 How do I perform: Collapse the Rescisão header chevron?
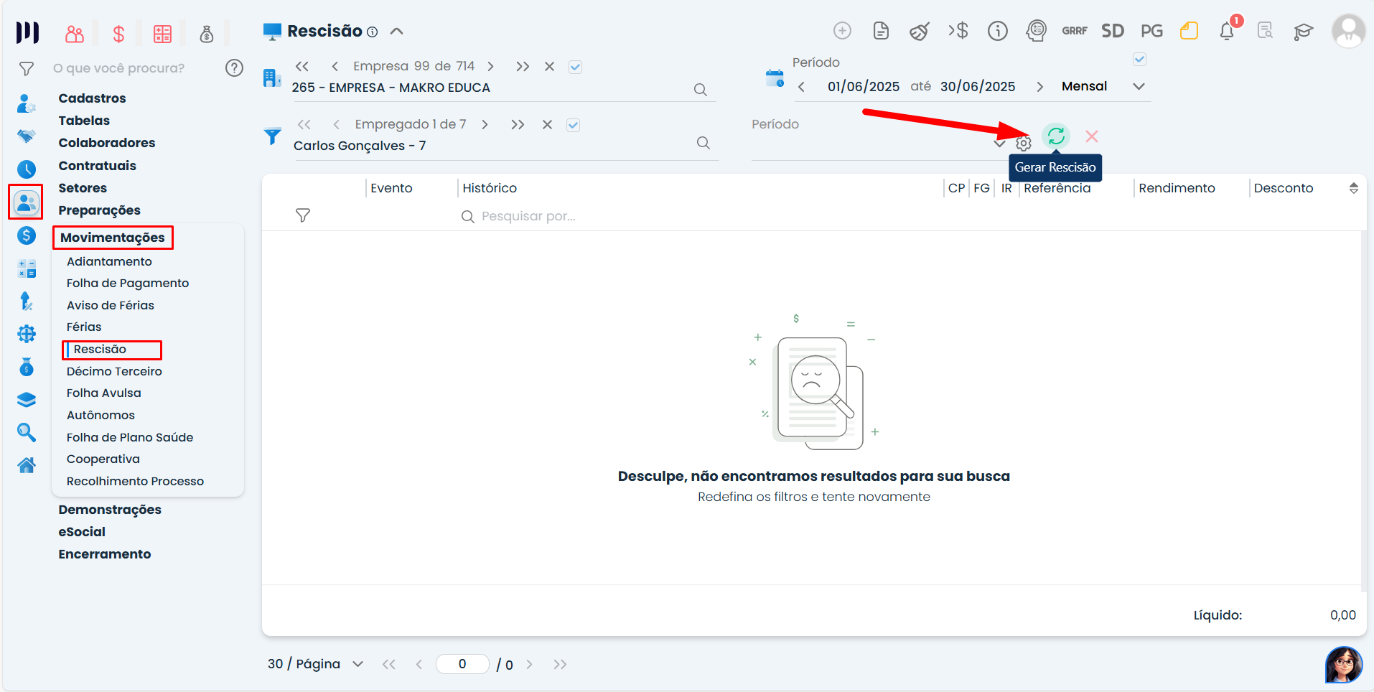(x=396, y=32)
